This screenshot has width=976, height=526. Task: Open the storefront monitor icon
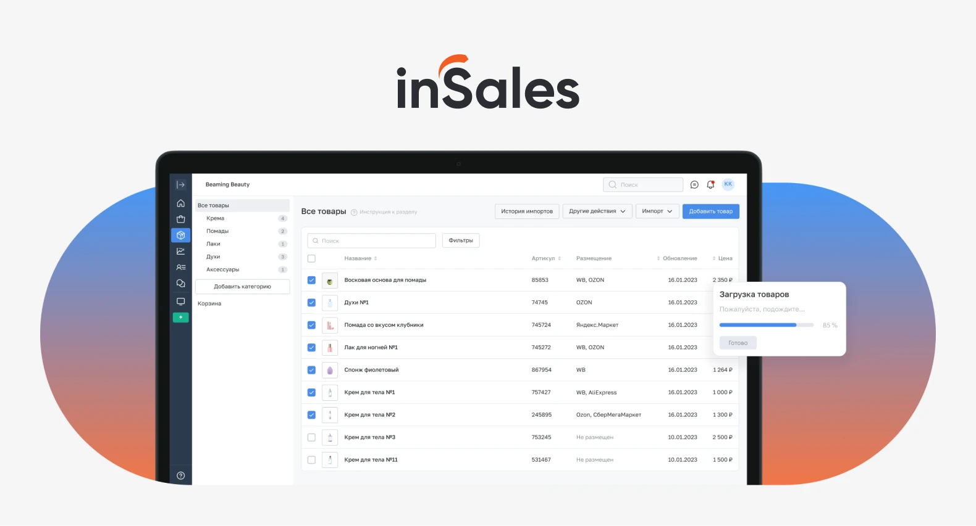point(180,302)
